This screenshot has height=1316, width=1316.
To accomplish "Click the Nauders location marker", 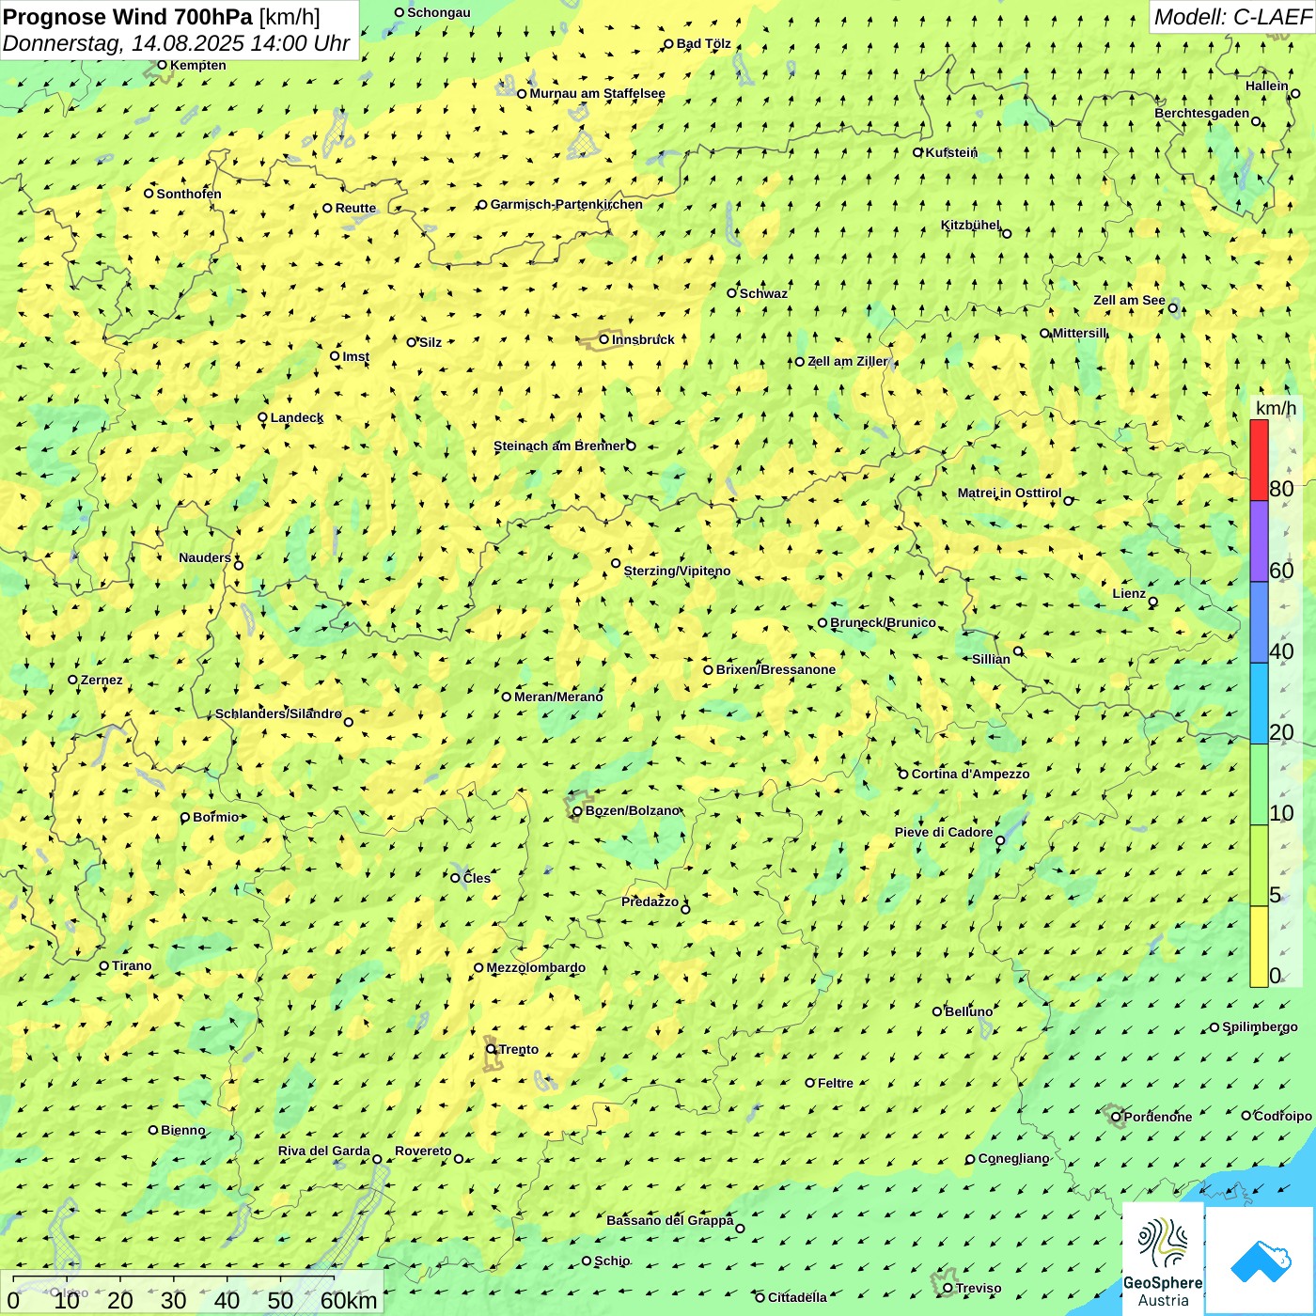I will click(239, 565).
